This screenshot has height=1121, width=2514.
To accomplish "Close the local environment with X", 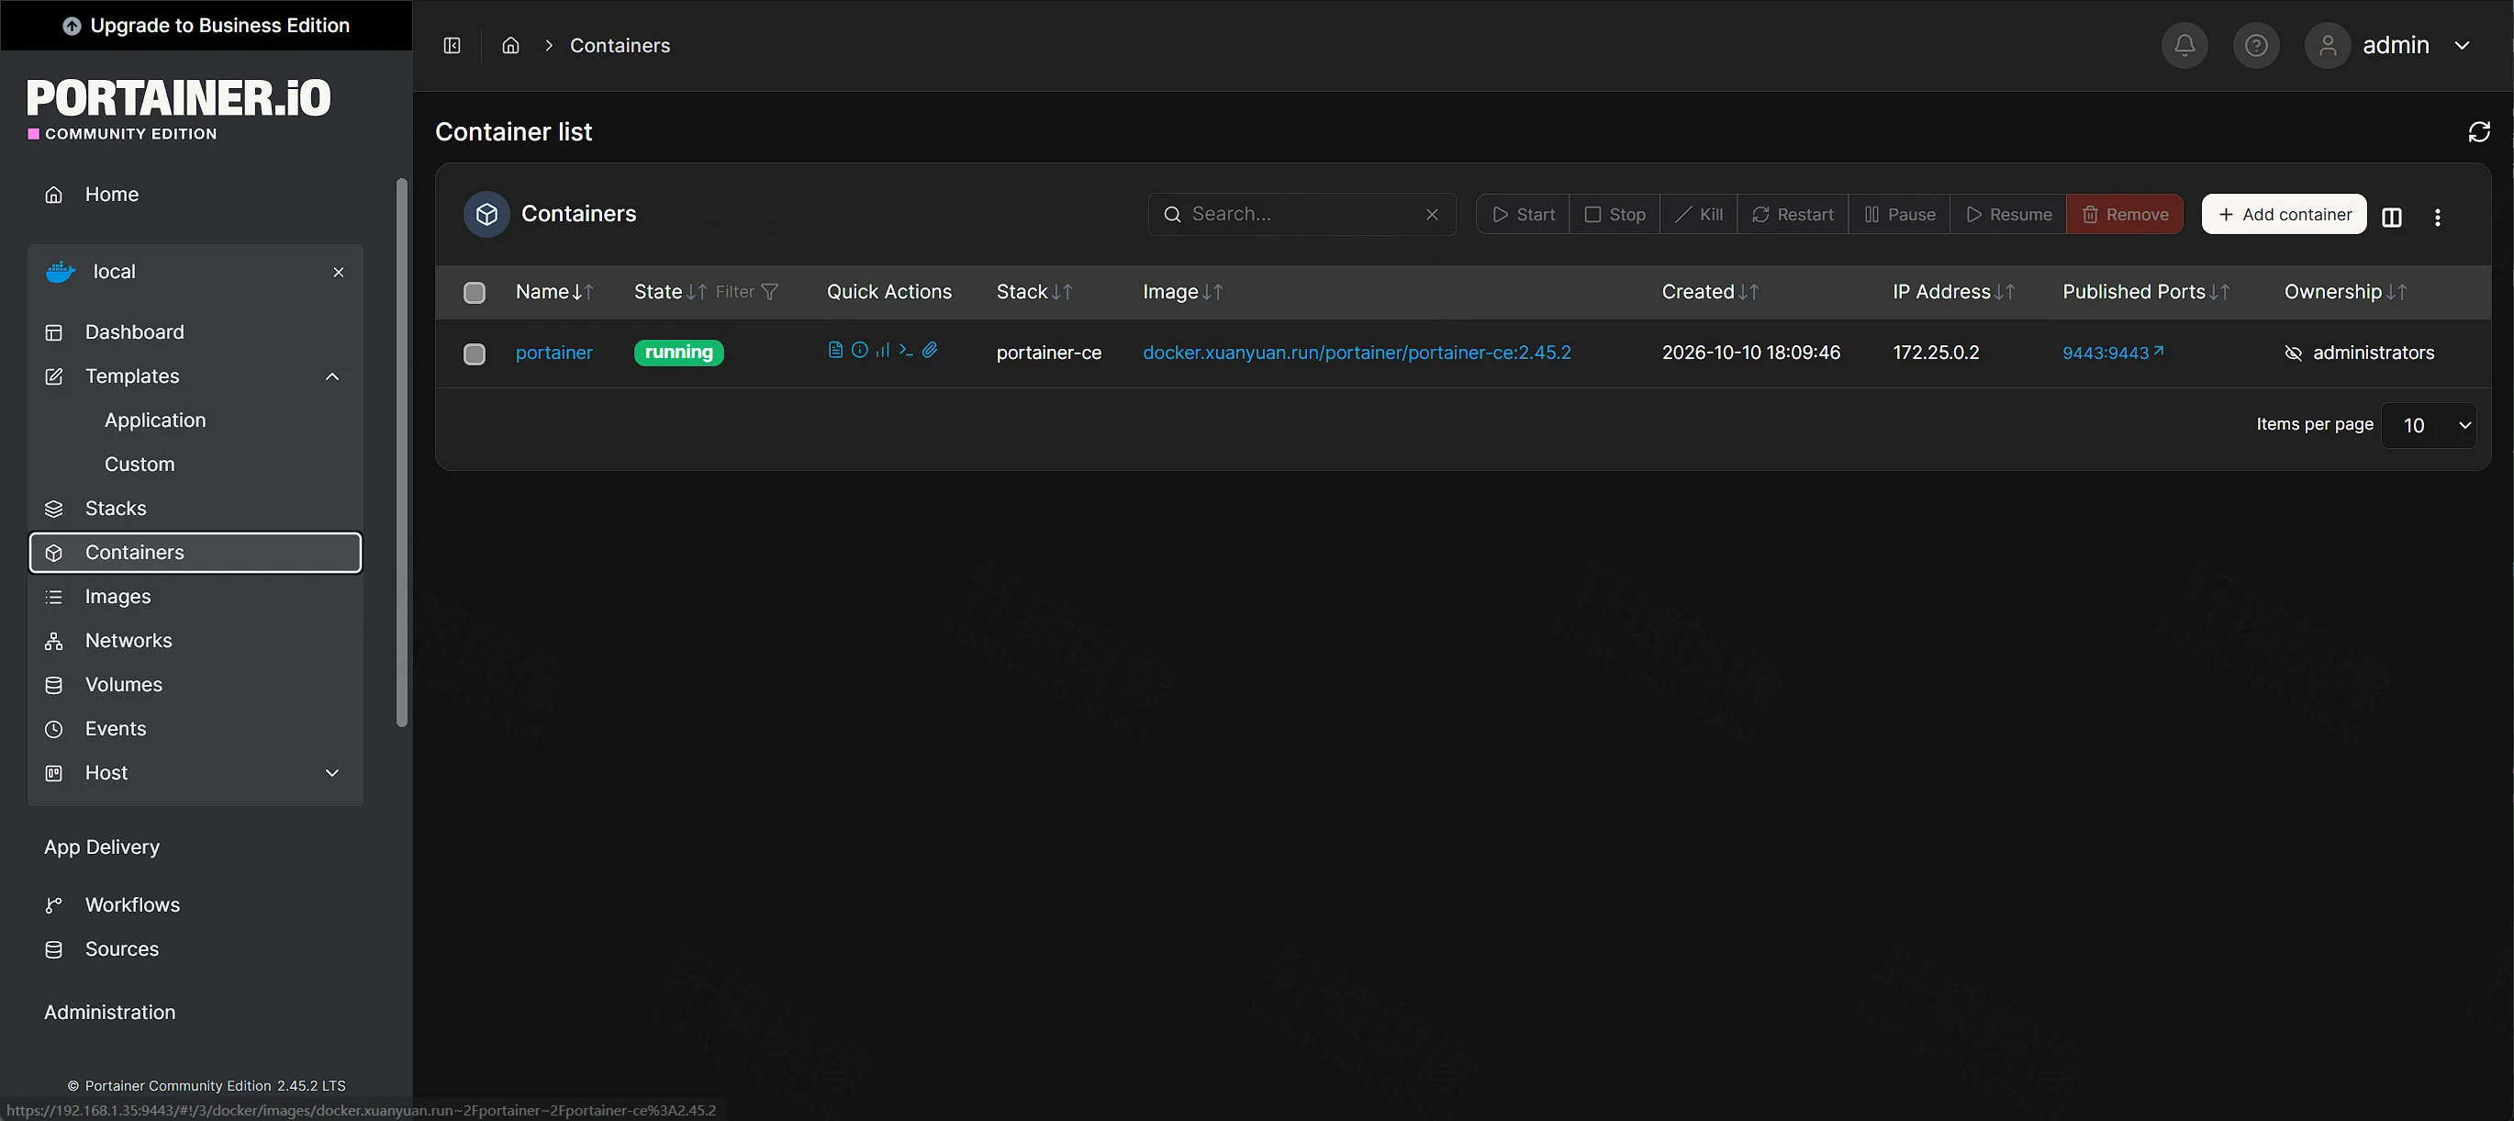I will [x=339, y=273].
